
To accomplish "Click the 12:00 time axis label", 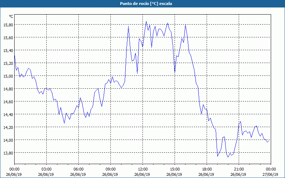I will [143, 169].
